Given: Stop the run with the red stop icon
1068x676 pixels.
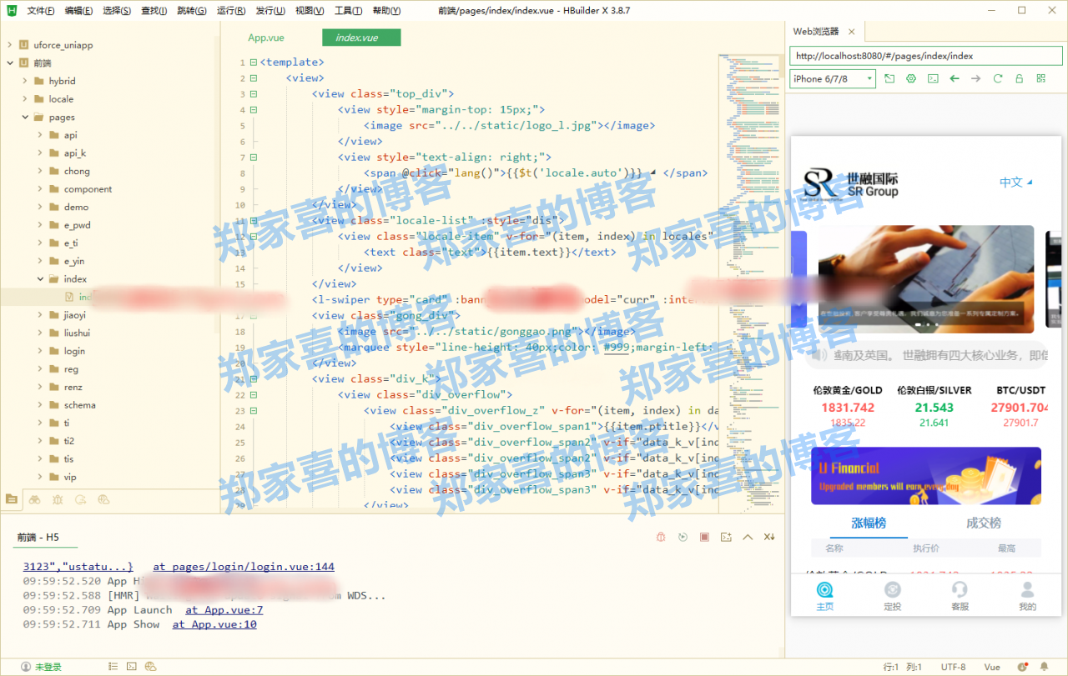Looking at the screenshot, I should 704,538.
